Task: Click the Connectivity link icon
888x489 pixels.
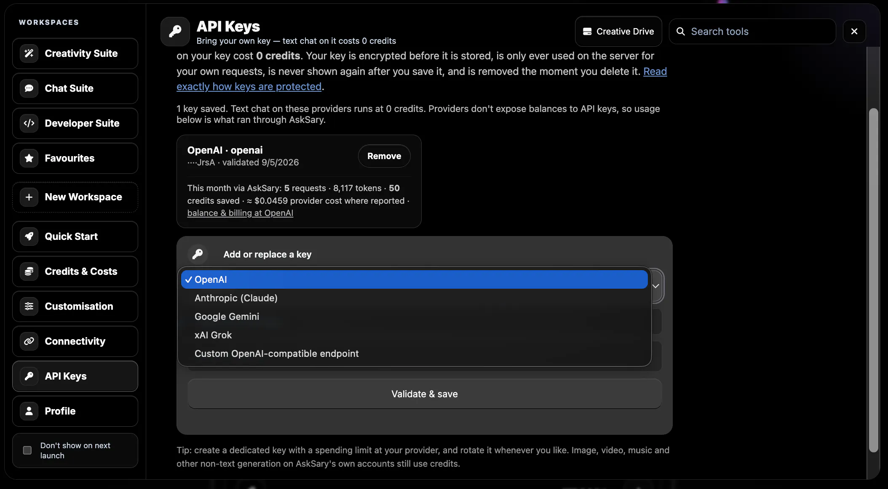Action: coord(29,341)
